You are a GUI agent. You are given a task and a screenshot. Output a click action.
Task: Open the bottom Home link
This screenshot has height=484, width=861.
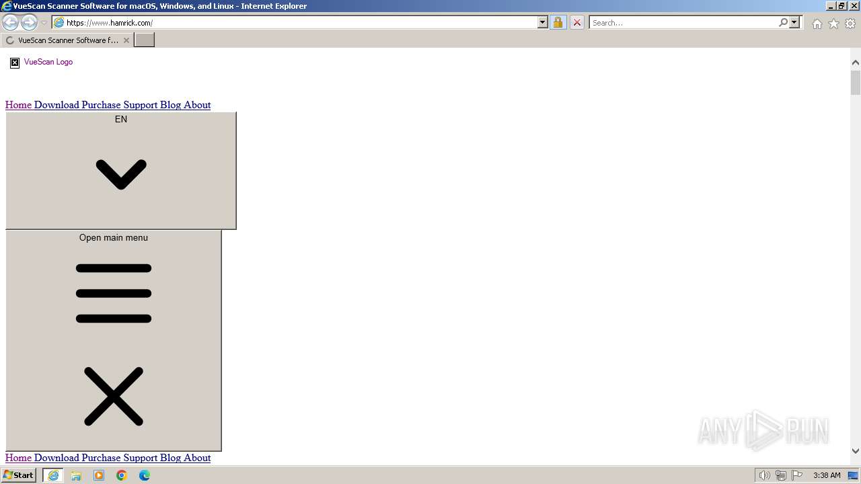click(18, 458)
